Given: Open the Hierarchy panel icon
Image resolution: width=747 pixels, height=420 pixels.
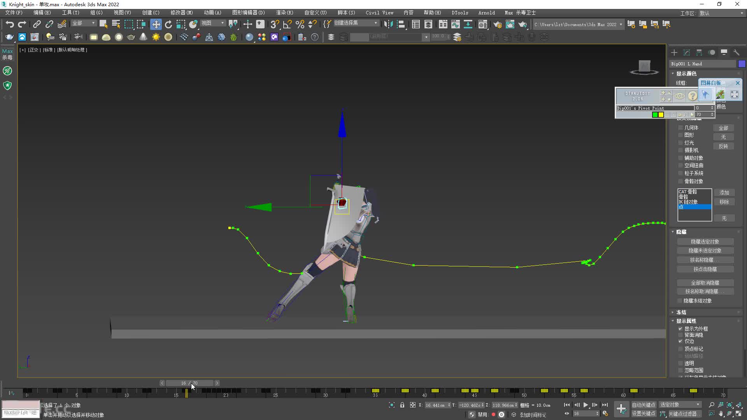Looking at the screenshot, I should [699, 52].
